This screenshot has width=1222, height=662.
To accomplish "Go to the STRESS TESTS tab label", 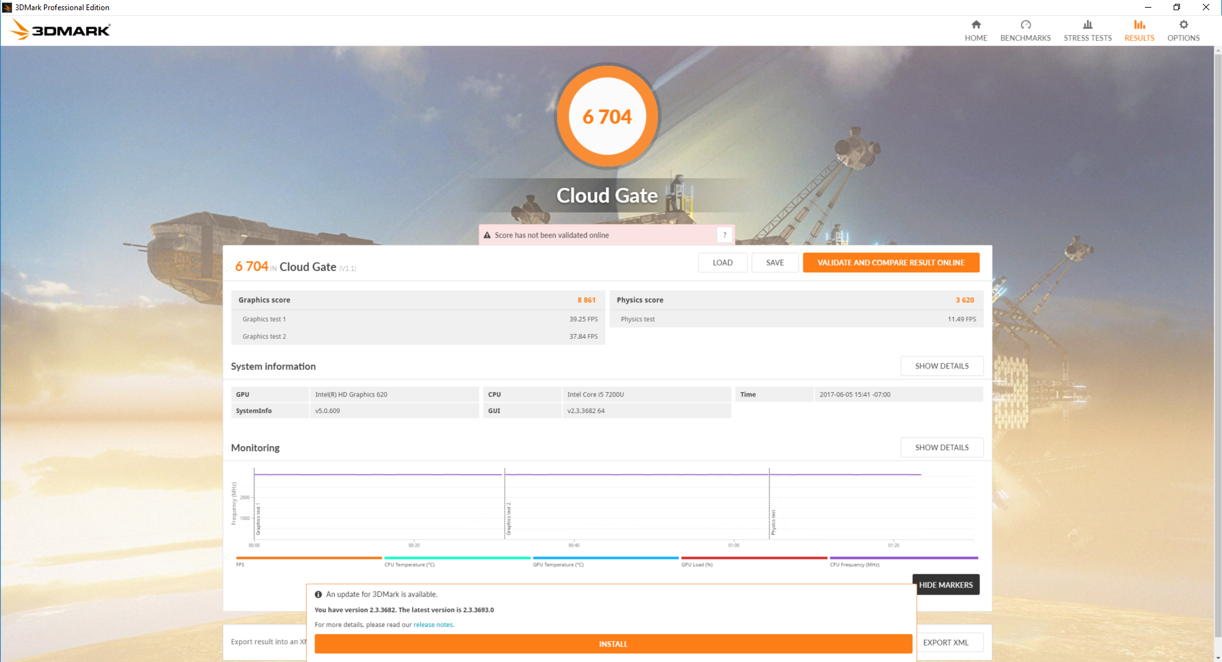I will point(1088,38).
